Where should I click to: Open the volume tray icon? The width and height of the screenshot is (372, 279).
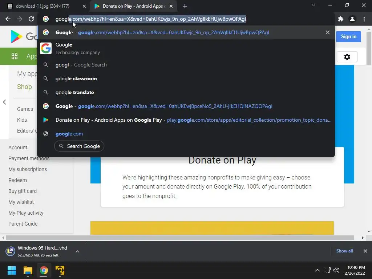336,270
